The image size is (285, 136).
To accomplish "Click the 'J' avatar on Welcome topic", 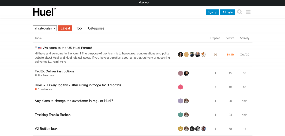I will tap(186, 55).
